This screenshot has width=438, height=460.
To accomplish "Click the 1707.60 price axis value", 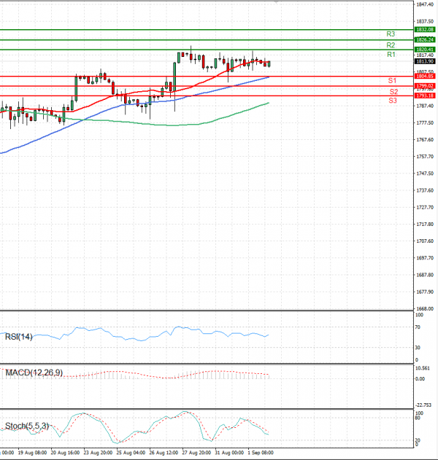I will (425, 241).
